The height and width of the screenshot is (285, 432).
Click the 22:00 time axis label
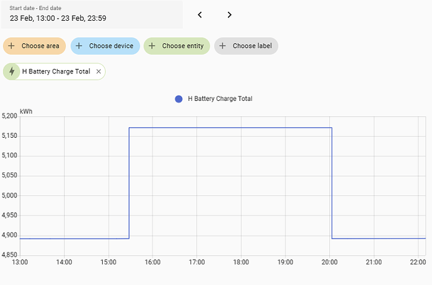(418, 262)
